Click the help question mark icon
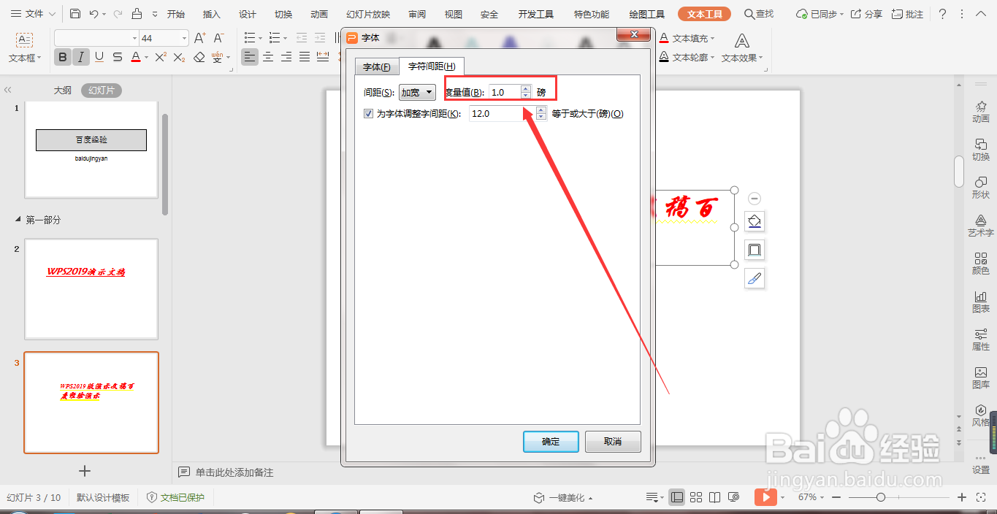 point(943,14)
